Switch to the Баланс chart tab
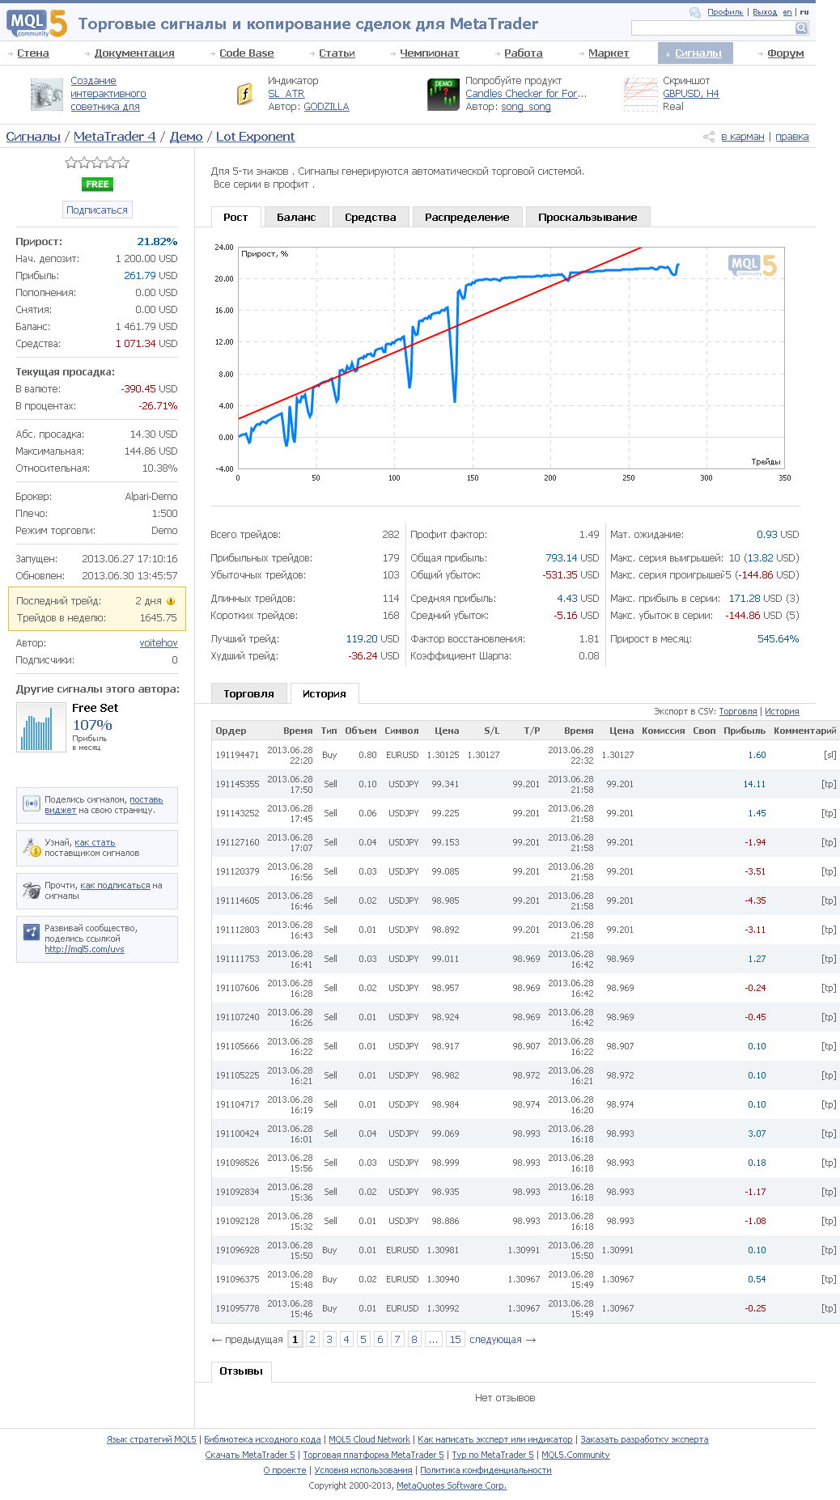The image size is (840, 1500). tap(296, 217)
